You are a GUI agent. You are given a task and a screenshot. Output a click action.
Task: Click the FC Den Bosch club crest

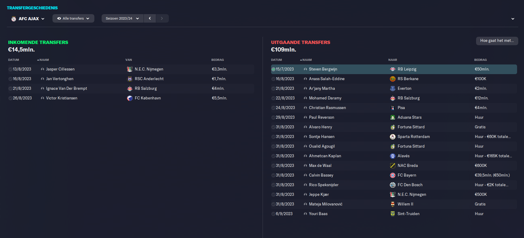[x=393, y=185]
